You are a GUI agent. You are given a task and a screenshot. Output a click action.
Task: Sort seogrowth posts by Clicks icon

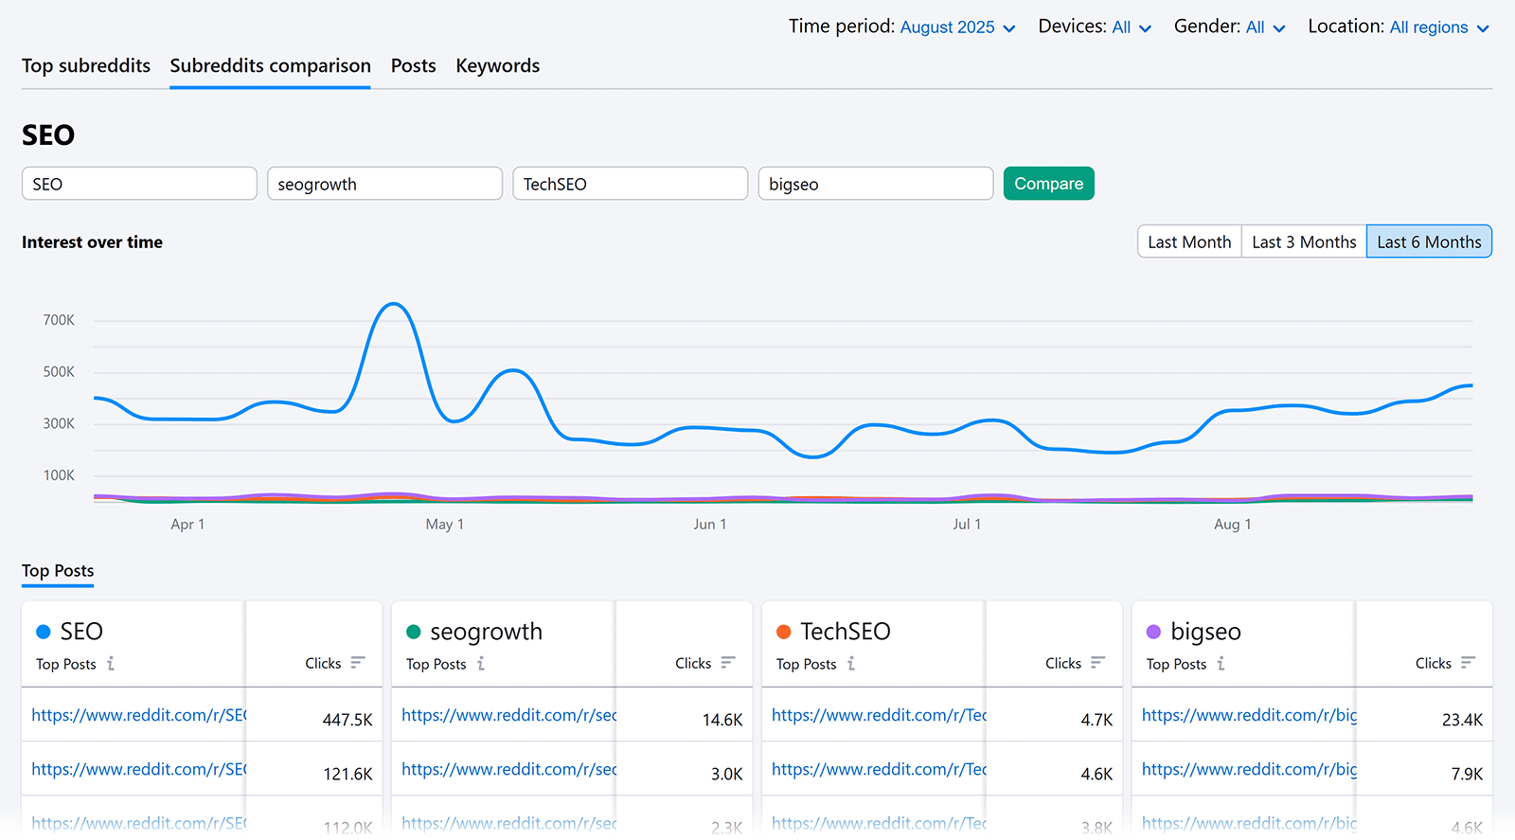pyautogui.click(x=727, y=663)
